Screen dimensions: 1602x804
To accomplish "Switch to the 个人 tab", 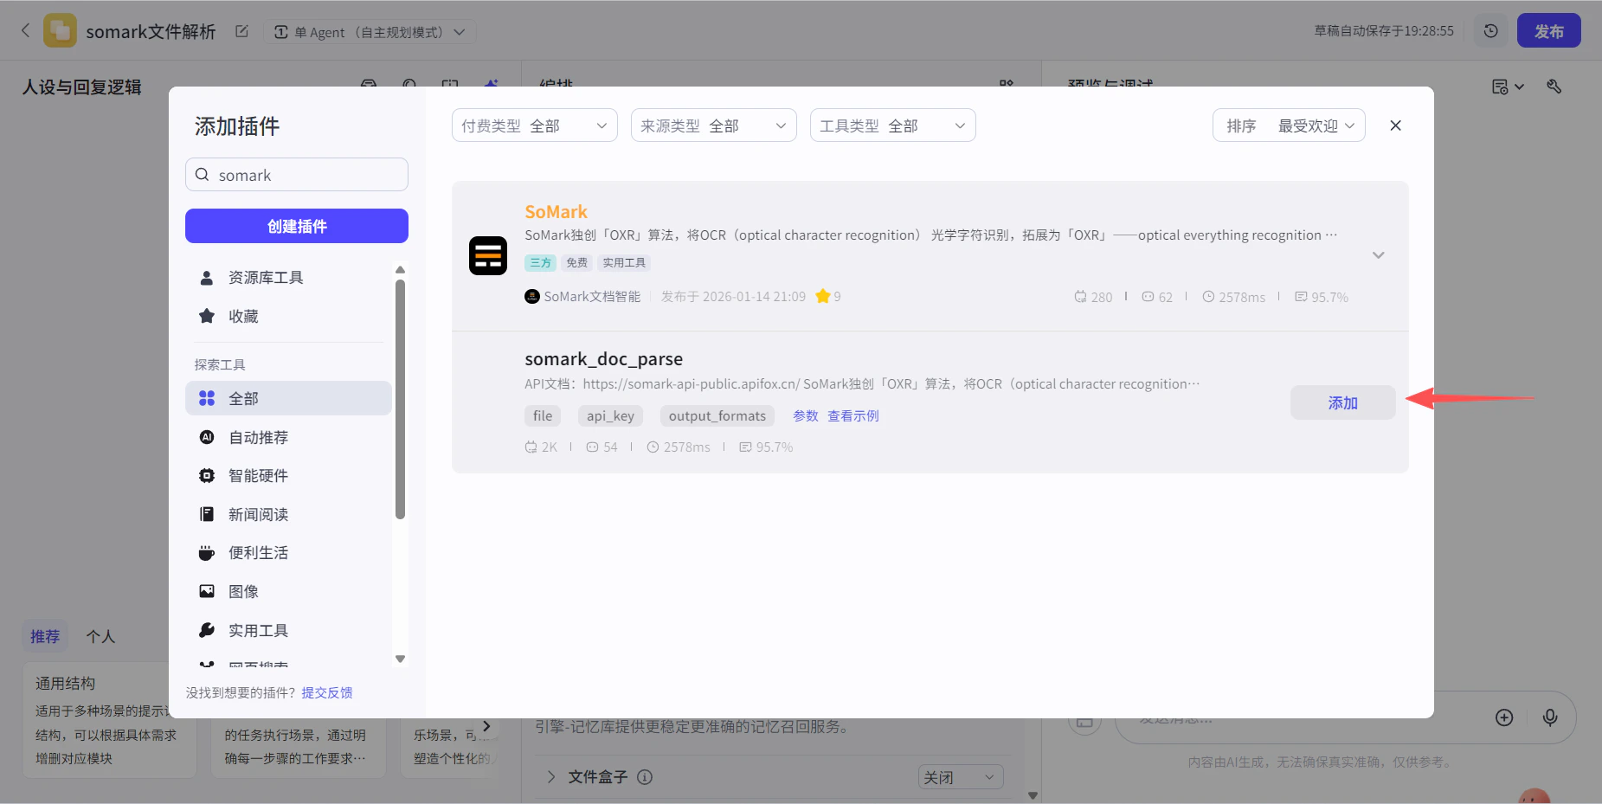I will click(x=100, y=635).
